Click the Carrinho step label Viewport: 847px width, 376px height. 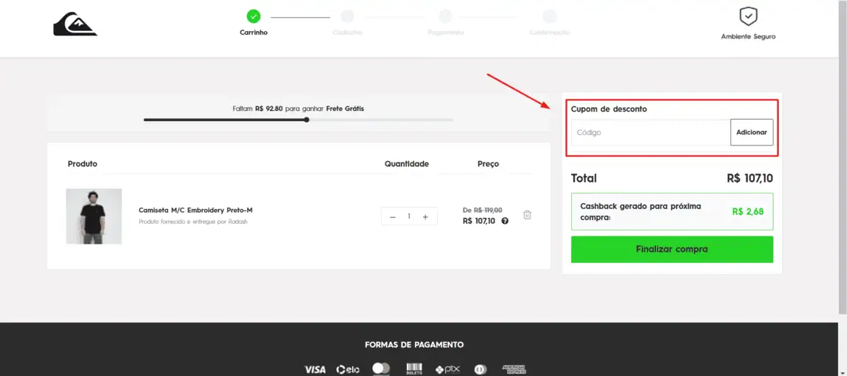point(253,33)
